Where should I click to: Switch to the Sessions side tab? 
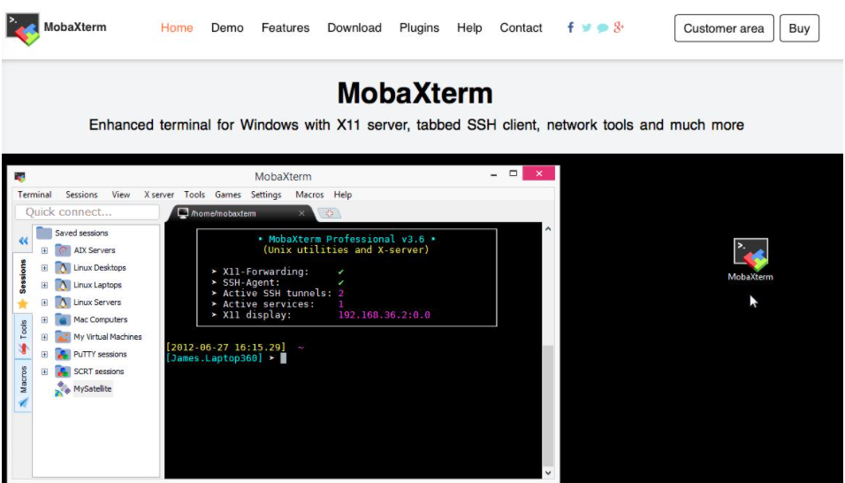point(23,284)
